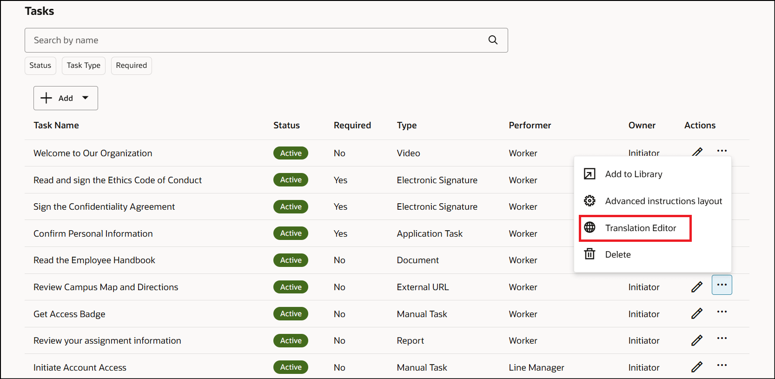Click pencil icon for Get Access Badge
The height and width of the screenshot is (379, 775).
pyautogui.click(x=697, y=314)
